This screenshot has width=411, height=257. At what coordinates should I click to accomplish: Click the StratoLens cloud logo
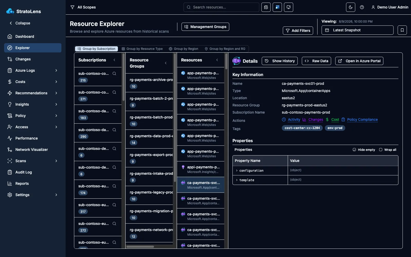click(x=10, y=11)
